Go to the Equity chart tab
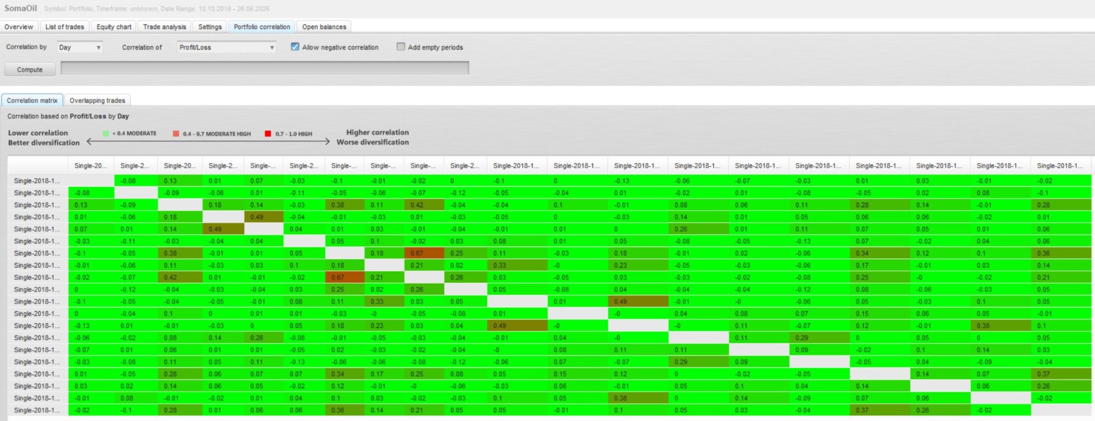 click(114, 27)
